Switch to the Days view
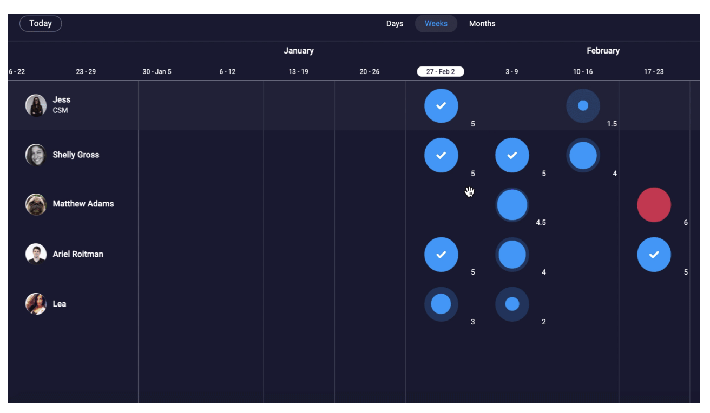Image resolution: width=710 pixels, height=413 pixels. (x=395, y=24)
